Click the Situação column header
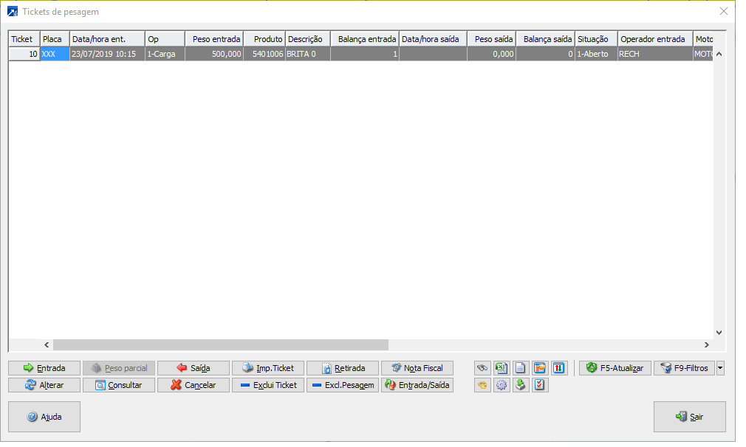Viewport: 746px width, 447px height. click(x=597, y=39)
